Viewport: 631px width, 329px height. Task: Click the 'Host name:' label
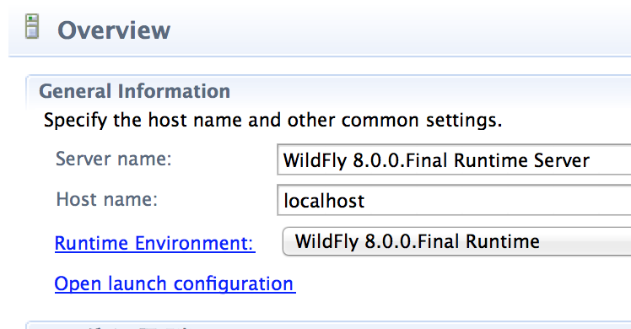pyautogui.click(x=106, y=199)
